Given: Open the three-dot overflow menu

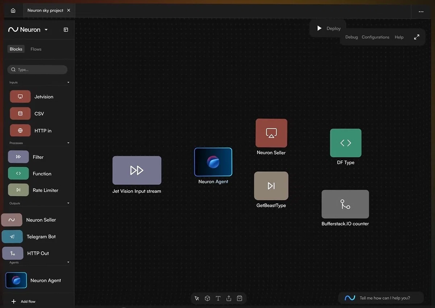Looking at the screenshot, I should click(421, 12).
